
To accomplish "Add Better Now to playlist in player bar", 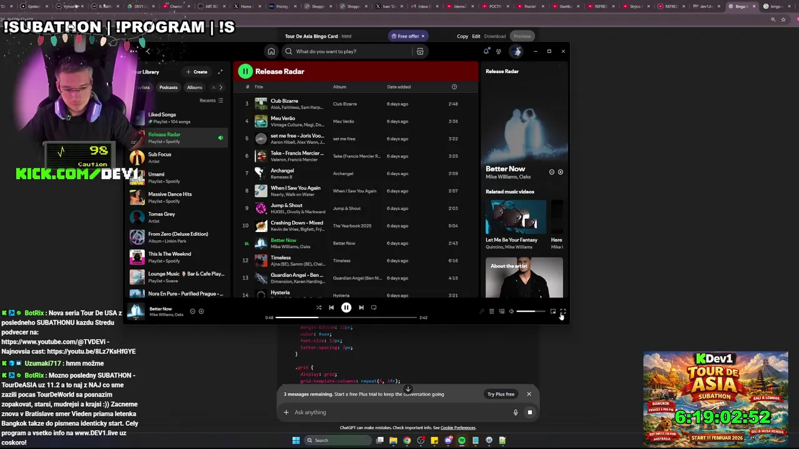I will (x=201, y=311).
